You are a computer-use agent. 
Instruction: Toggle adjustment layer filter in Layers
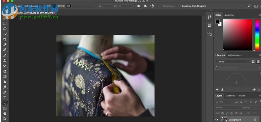(241, 102)
